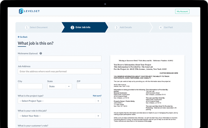Click the step 1 circle number icon
This screenshot has width=208, height=128.
coord(27,27)
